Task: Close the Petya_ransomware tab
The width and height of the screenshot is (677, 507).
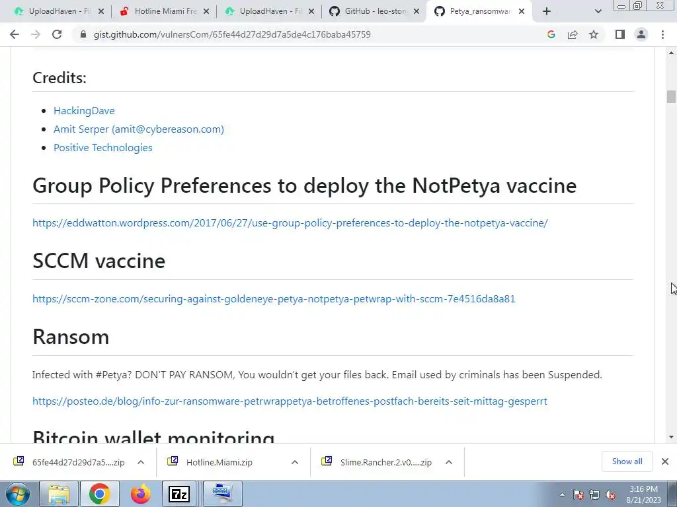Action: point(522,11)
